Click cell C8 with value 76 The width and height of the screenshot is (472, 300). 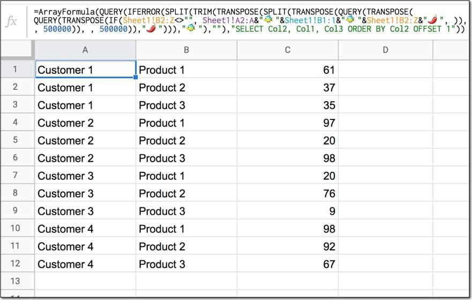pos(288,193)
